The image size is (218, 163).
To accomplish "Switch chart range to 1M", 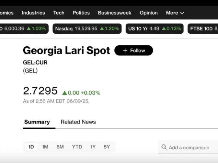I will pos(45,147).
